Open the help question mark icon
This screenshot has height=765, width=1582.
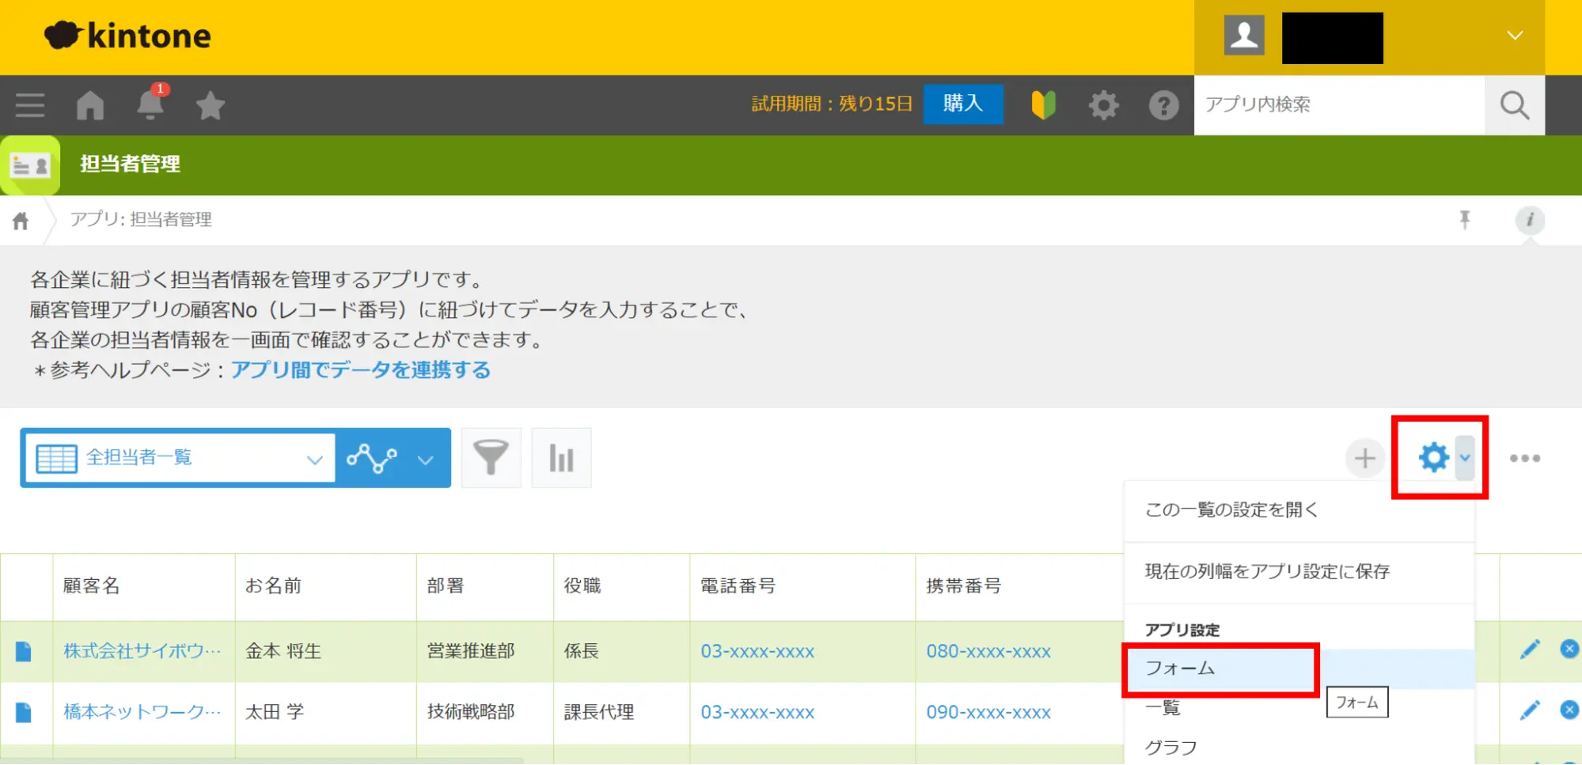tap(1163, 105)
